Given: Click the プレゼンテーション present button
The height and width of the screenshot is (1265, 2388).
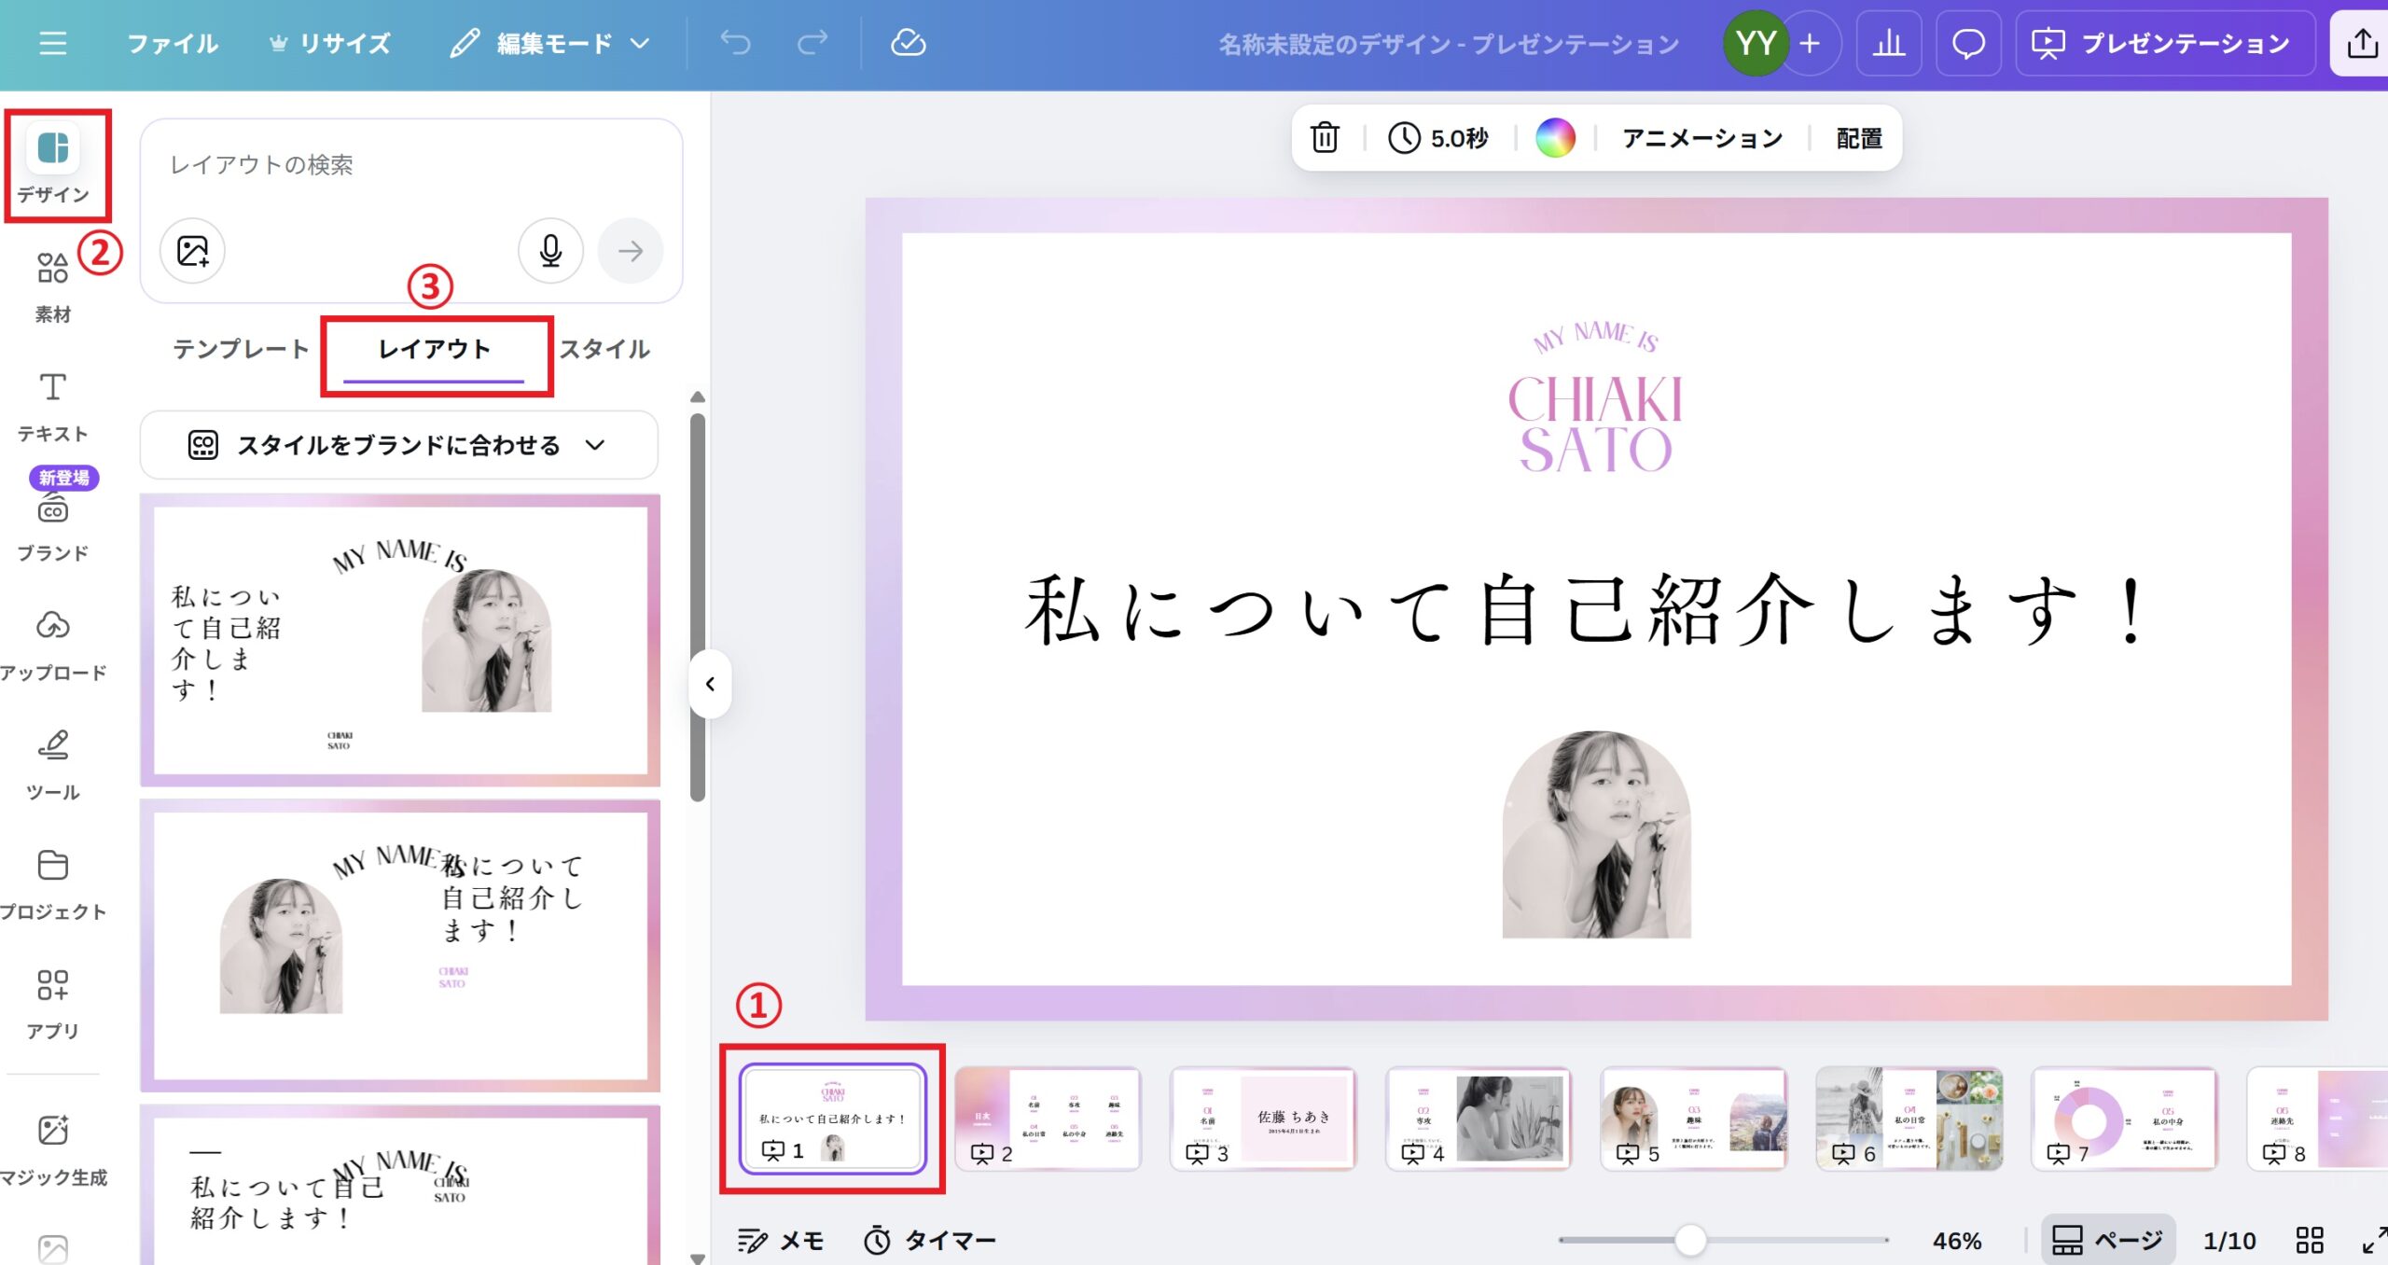Looking at the screenshot, I should click(x=2165, y=43).
